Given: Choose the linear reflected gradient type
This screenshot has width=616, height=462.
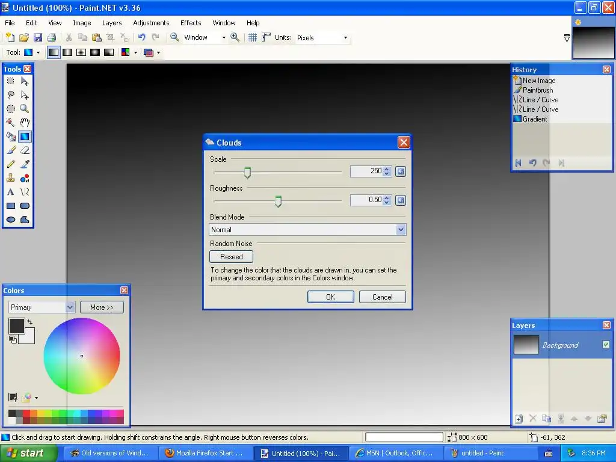Looking at the screenshot, I should pyautogui.click(x=67, y=52).
